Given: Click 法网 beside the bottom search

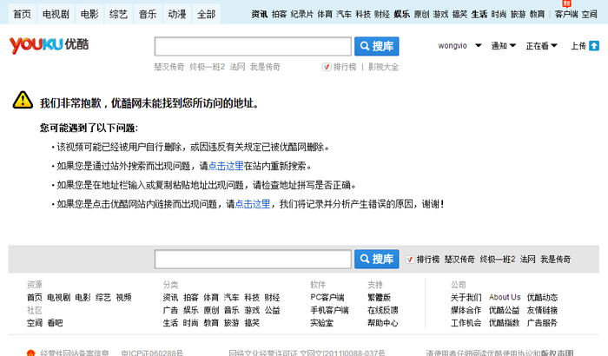Looking at the screenshot, I should [528, 260].
